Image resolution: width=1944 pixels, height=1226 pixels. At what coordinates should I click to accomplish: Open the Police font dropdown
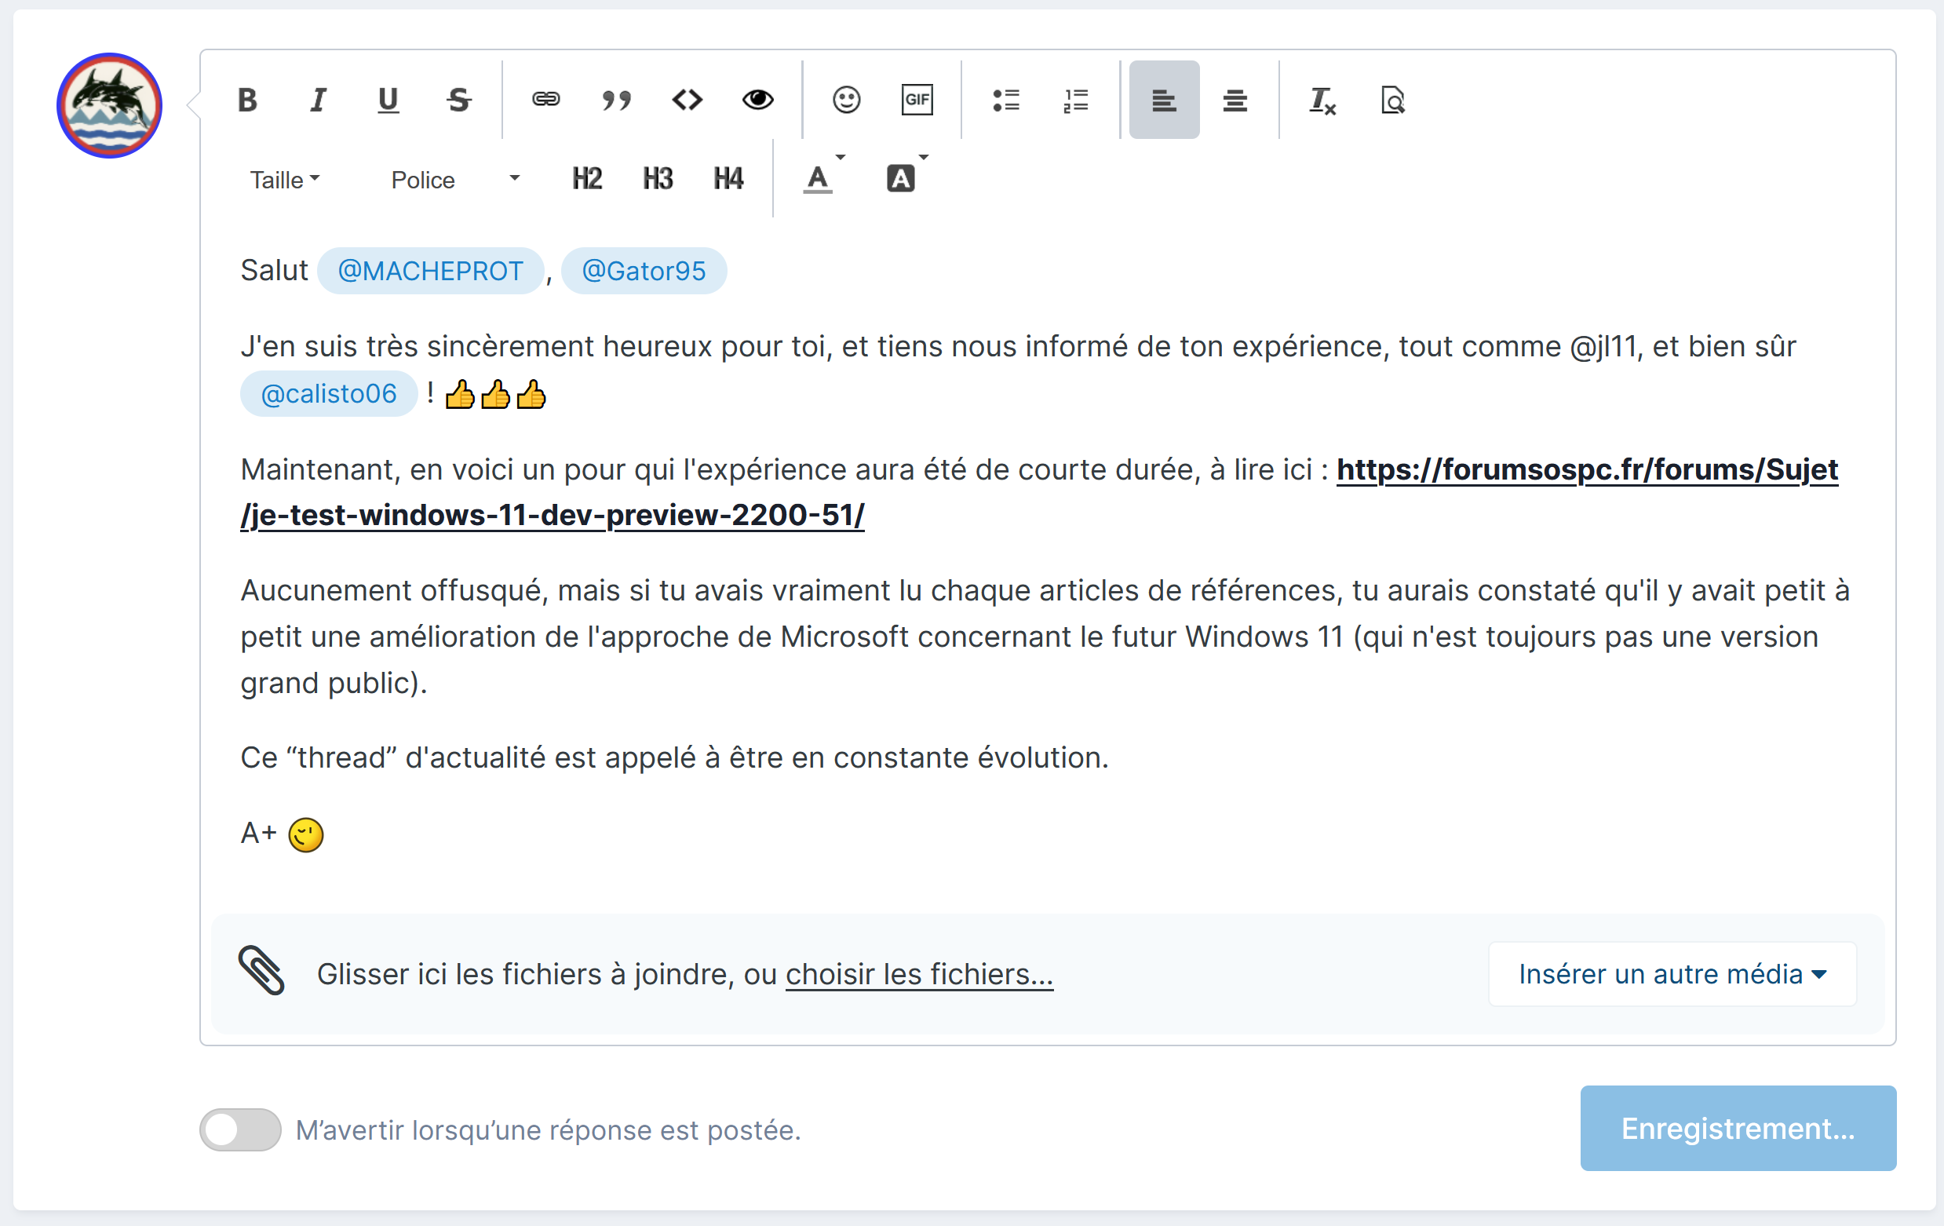coord(454,179)
